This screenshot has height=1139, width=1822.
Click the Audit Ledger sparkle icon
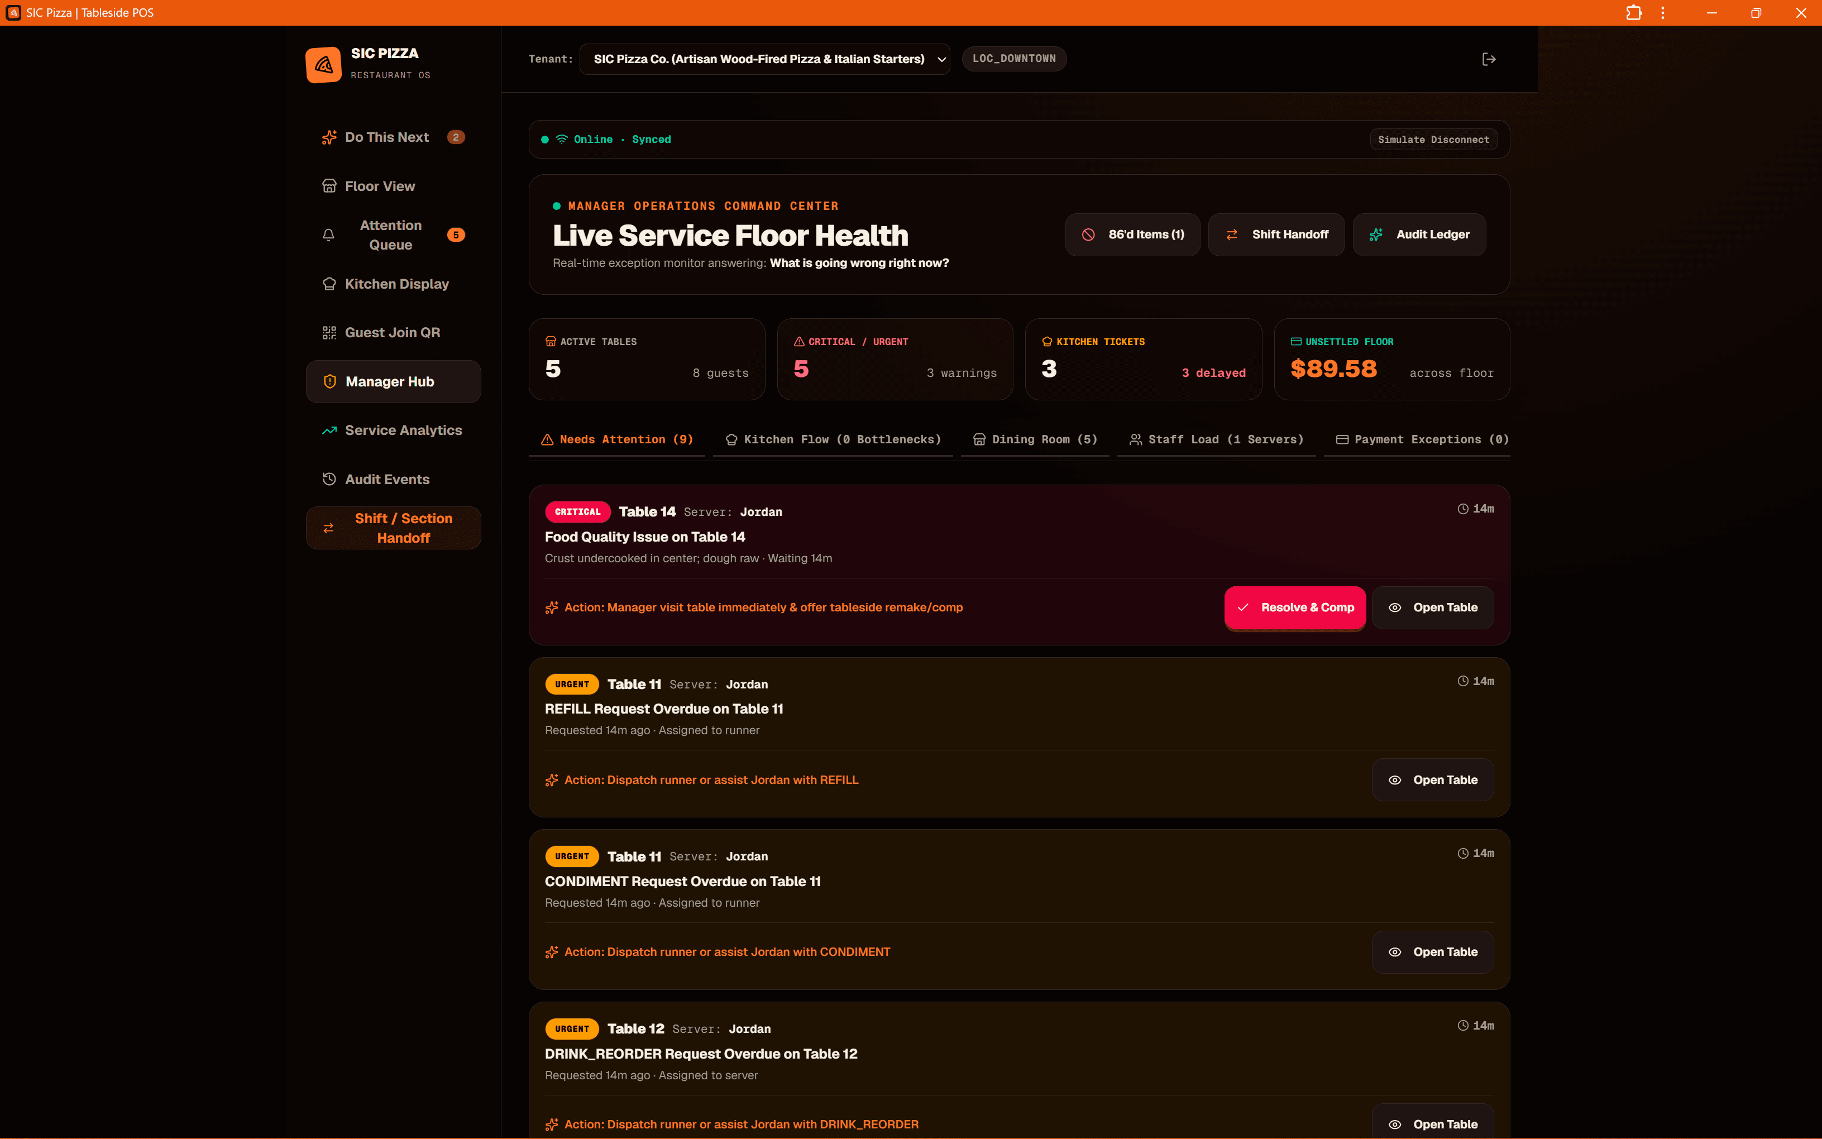point(1376,234)
